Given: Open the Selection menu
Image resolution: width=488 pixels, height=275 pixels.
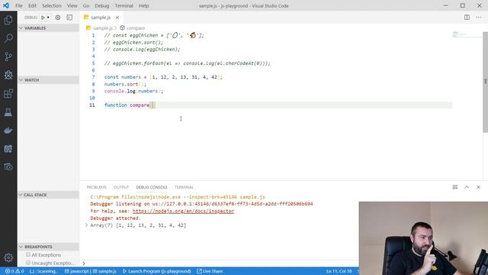Looking at the screenshot, I should (x=52, y=5).
